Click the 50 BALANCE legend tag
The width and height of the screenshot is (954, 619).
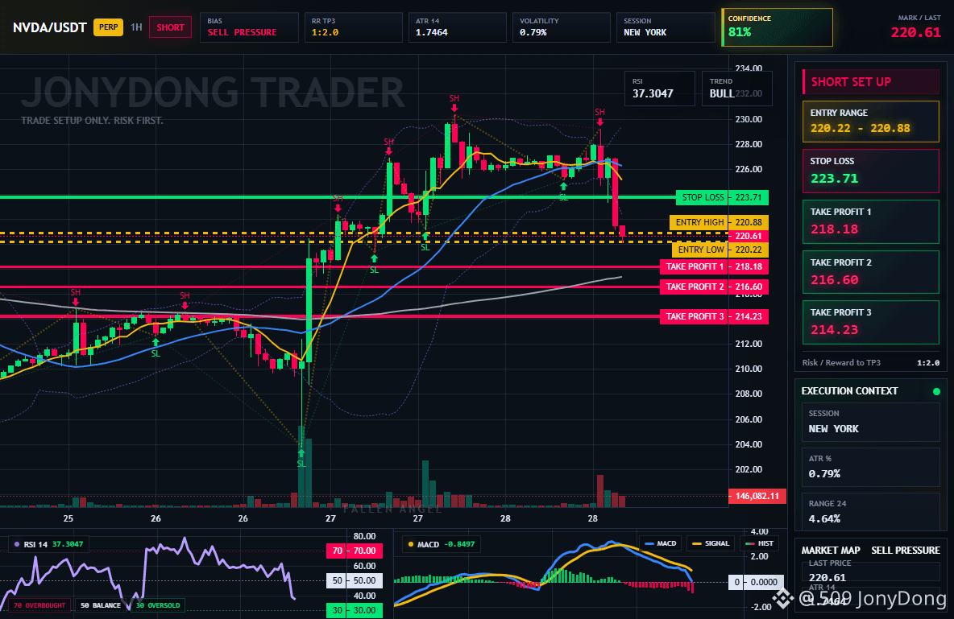click(x=101, y=605)
